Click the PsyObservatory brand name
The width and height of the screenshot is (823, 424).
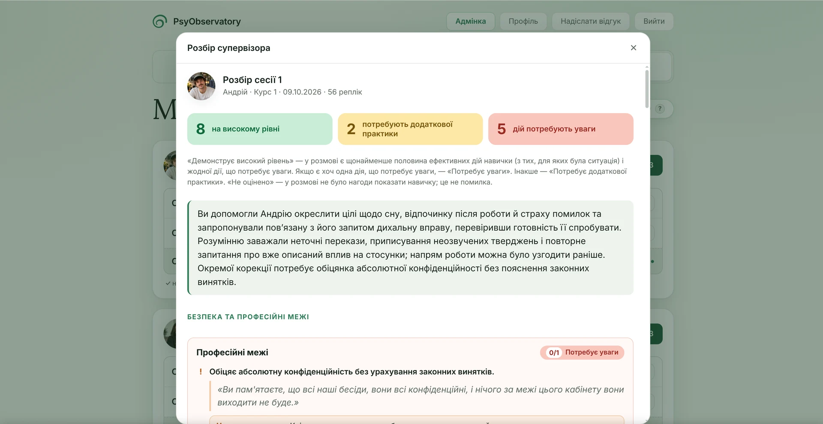click(x=207, y=21)
